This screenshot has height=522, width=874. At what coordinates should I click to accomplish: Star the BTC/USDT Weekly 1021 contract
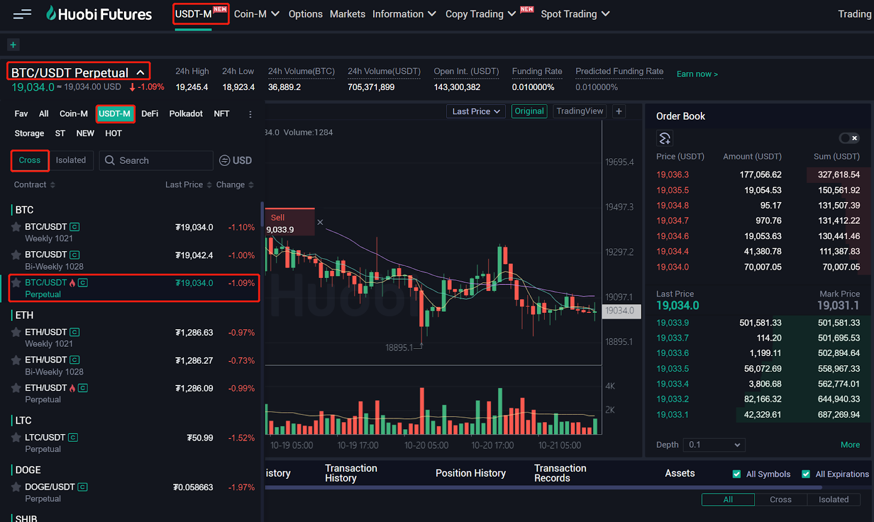coord(16,227)
